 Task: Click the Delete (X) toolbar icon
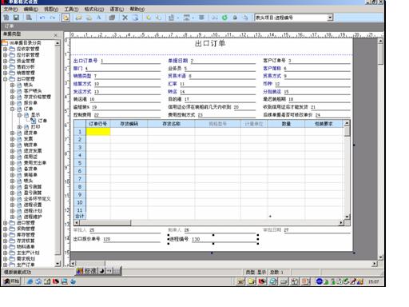click(125, 18)
